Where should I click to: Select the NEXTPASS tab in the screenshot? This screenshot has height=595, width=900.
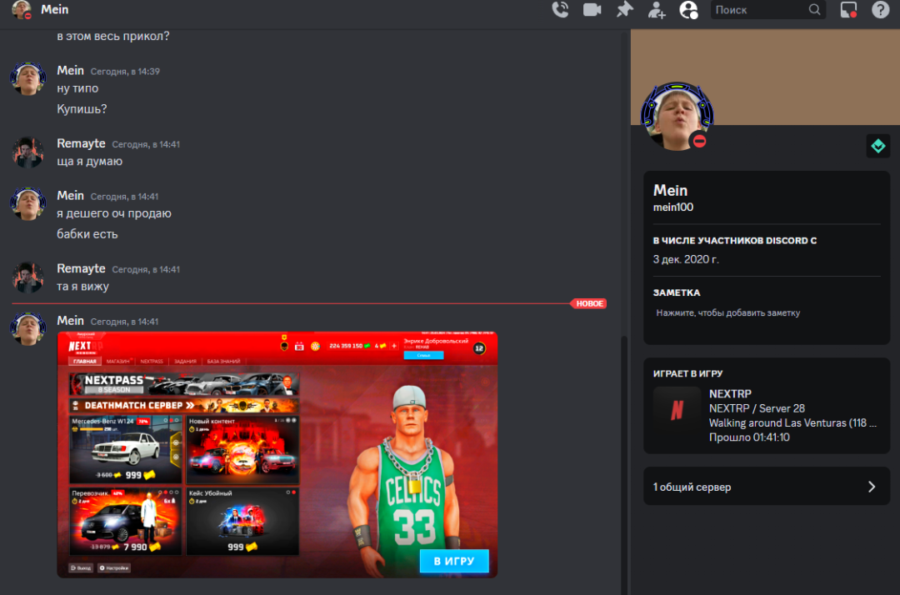[152, 362]
